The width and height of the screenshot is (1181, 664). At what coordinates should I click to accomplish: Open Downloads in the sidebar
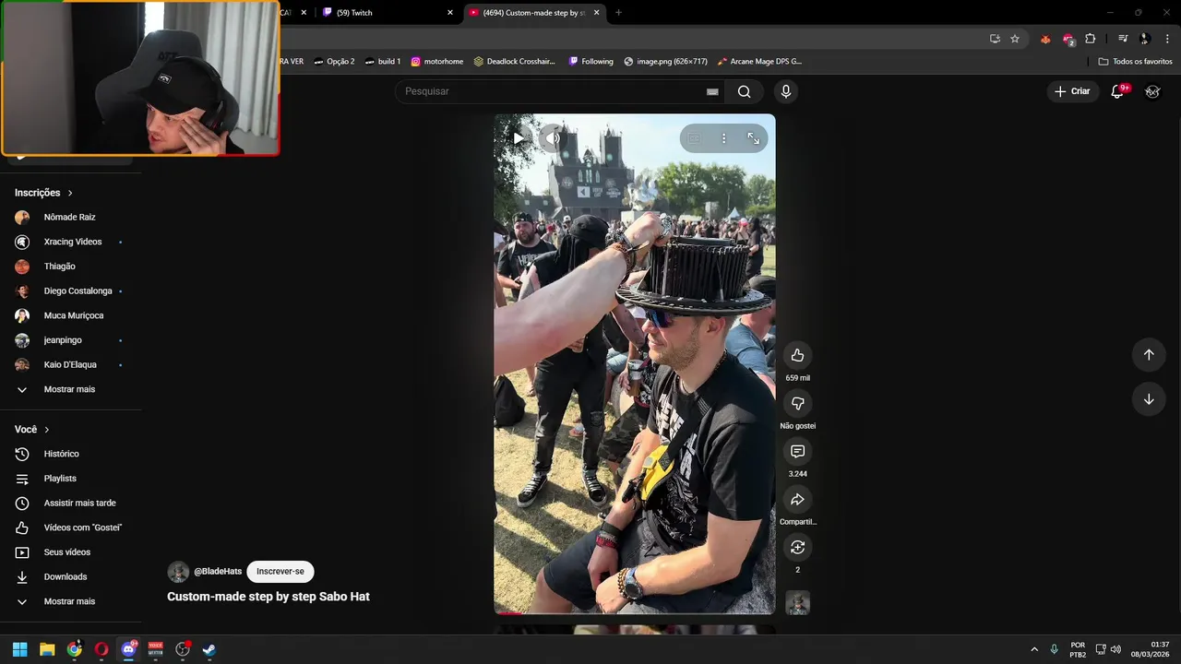pos(70,577)
